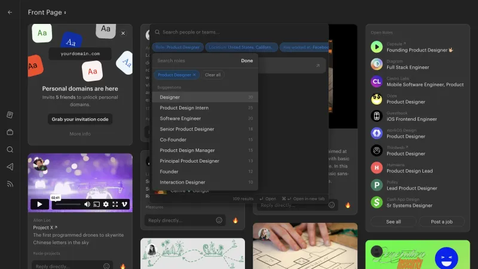
Task: Choose Interaction Designer suggestion
Action: [x=205, y=182]
